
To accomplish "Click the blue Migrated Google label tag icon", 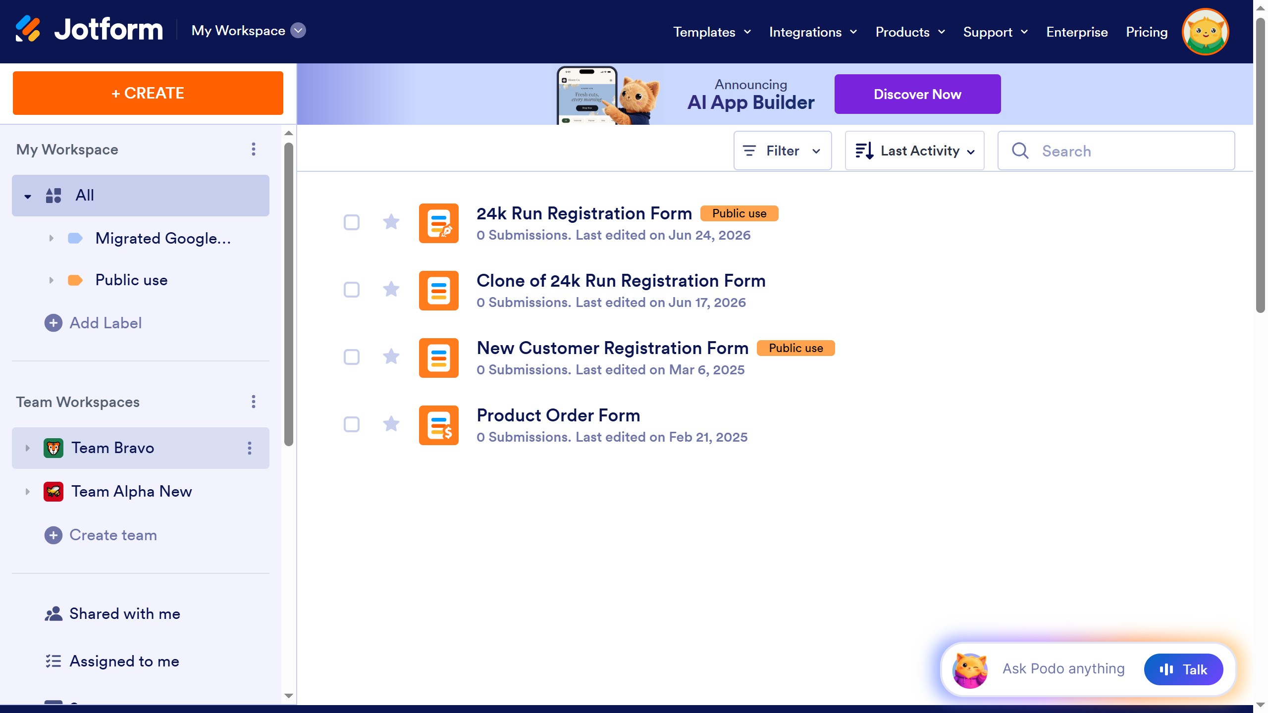I will [x=75, y=238].
